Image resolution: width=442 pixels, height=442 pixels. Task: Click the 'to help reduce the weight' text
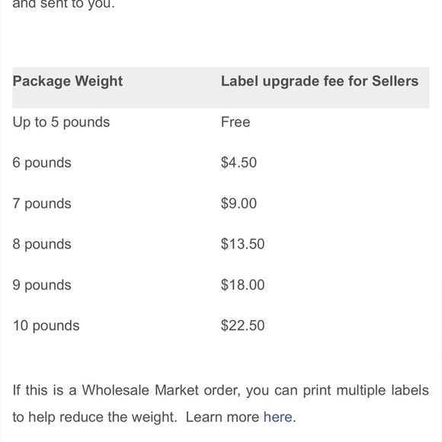[94, 417]
